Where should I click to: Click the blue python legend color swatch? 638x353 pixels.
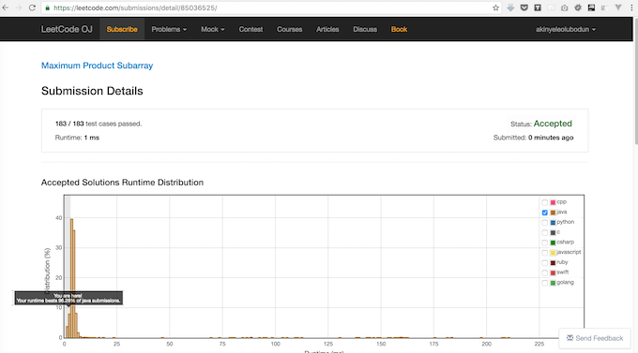coord(553,223)
